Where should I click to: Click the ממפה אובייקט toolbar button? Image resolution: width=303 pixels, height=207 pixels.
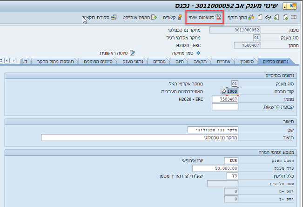point(140,17)
